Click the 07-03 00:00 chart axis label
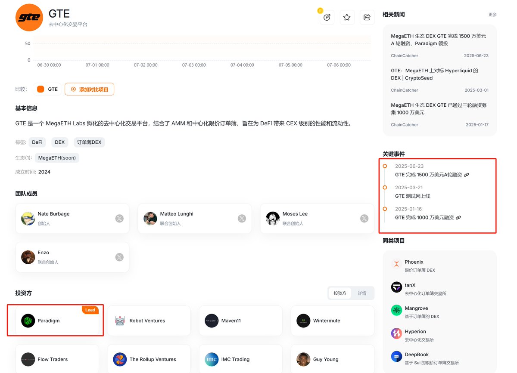 pos(194,65)
